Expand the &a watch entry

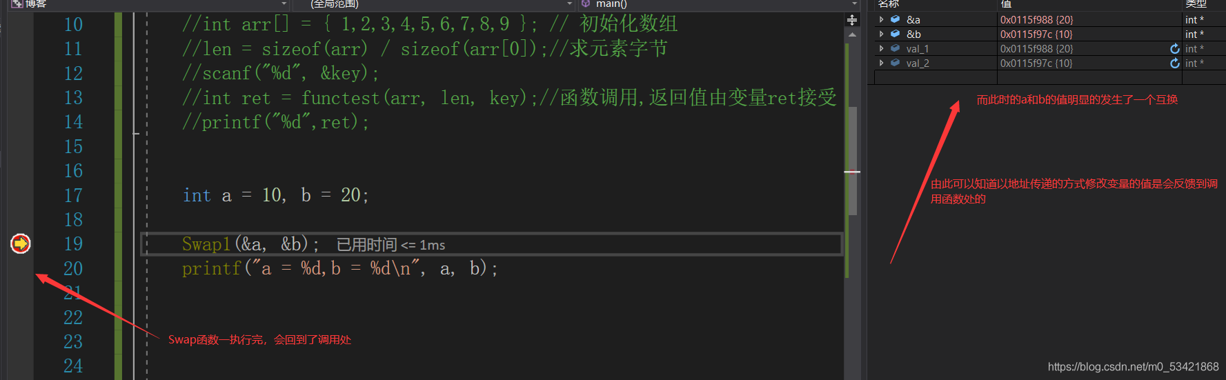click(x=882, y=19)
